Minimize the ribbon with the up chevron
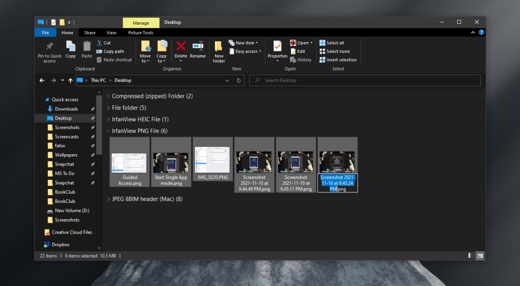520x286 pixels. pos(473,32)
